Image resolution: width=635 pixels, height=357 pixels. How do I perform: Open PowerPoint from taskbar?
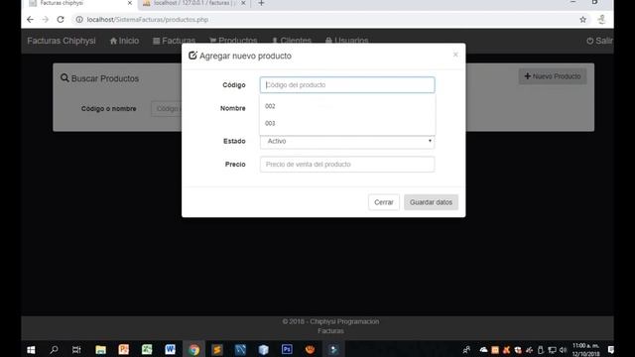pyautogui.click(x=123, y=350)
